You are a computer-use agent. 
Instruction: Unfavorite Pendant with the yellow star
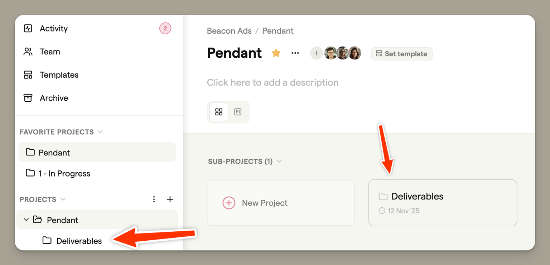[276, 53]
